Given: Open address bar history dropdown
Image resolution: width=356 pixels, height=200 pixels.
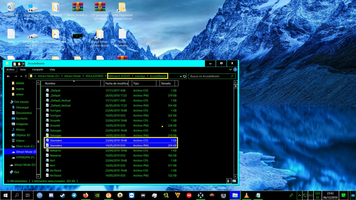Looking at the screenshot, I should 181,76.
